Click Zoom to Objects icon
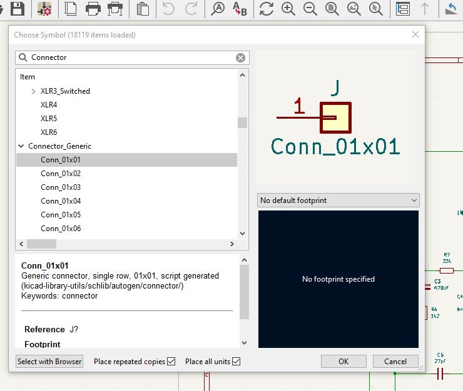 [354, 9]
